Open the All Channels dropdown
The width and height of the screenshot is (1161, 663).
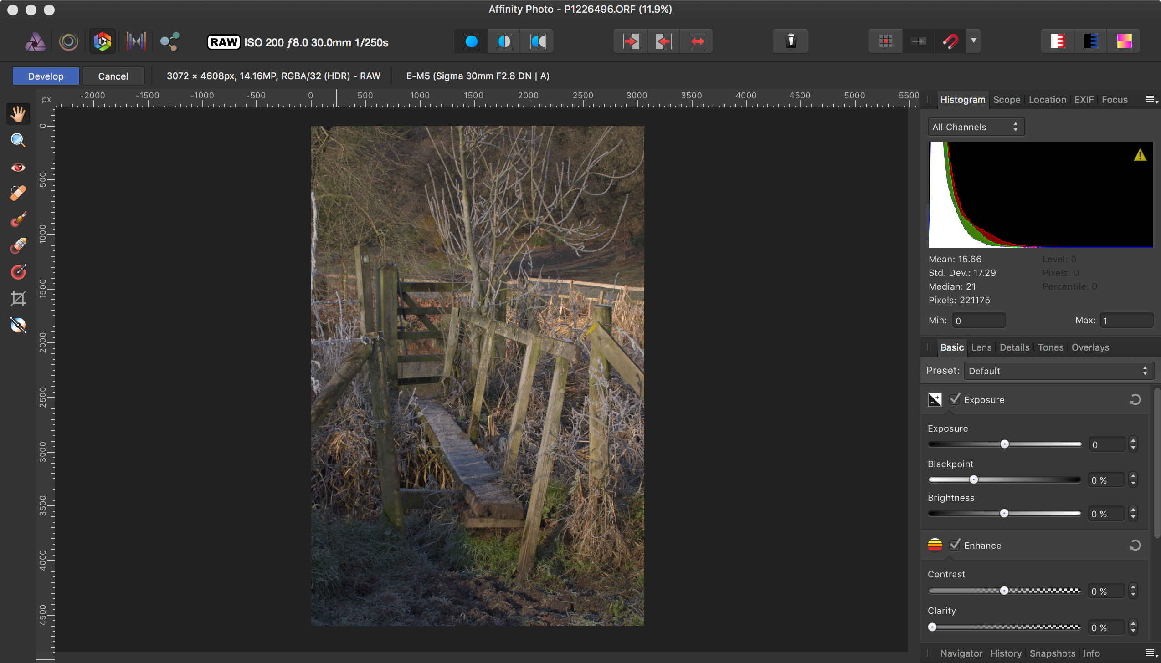[976, 127]
